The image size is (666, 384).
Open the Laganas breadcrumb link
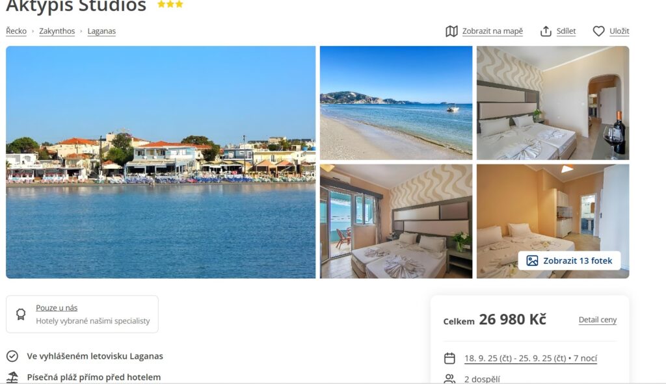coord(101,31)
